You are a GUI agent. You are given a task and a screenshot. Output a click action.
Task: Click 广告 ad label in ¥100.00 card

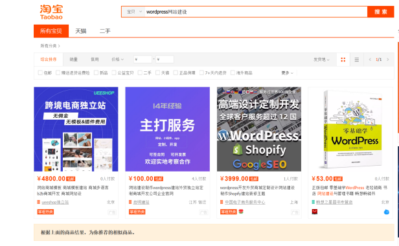(x=203, y=212)
